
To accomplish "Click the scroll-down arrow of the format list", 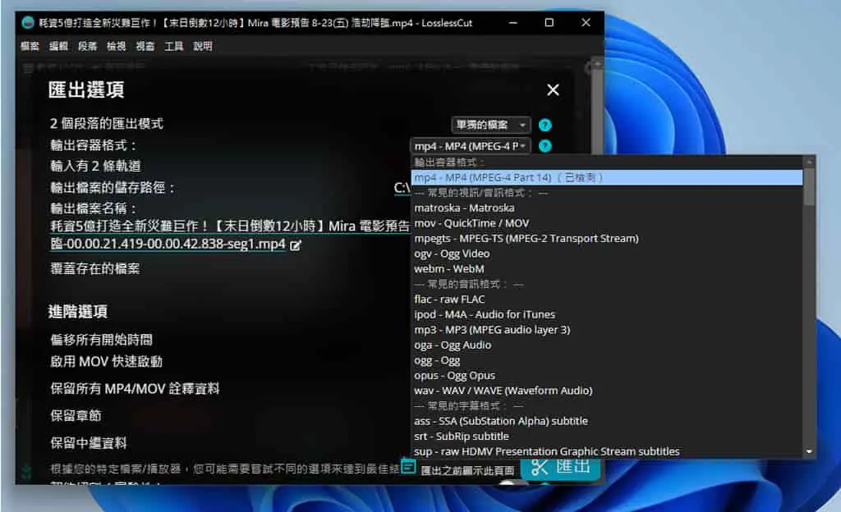I will click(809, 452).
